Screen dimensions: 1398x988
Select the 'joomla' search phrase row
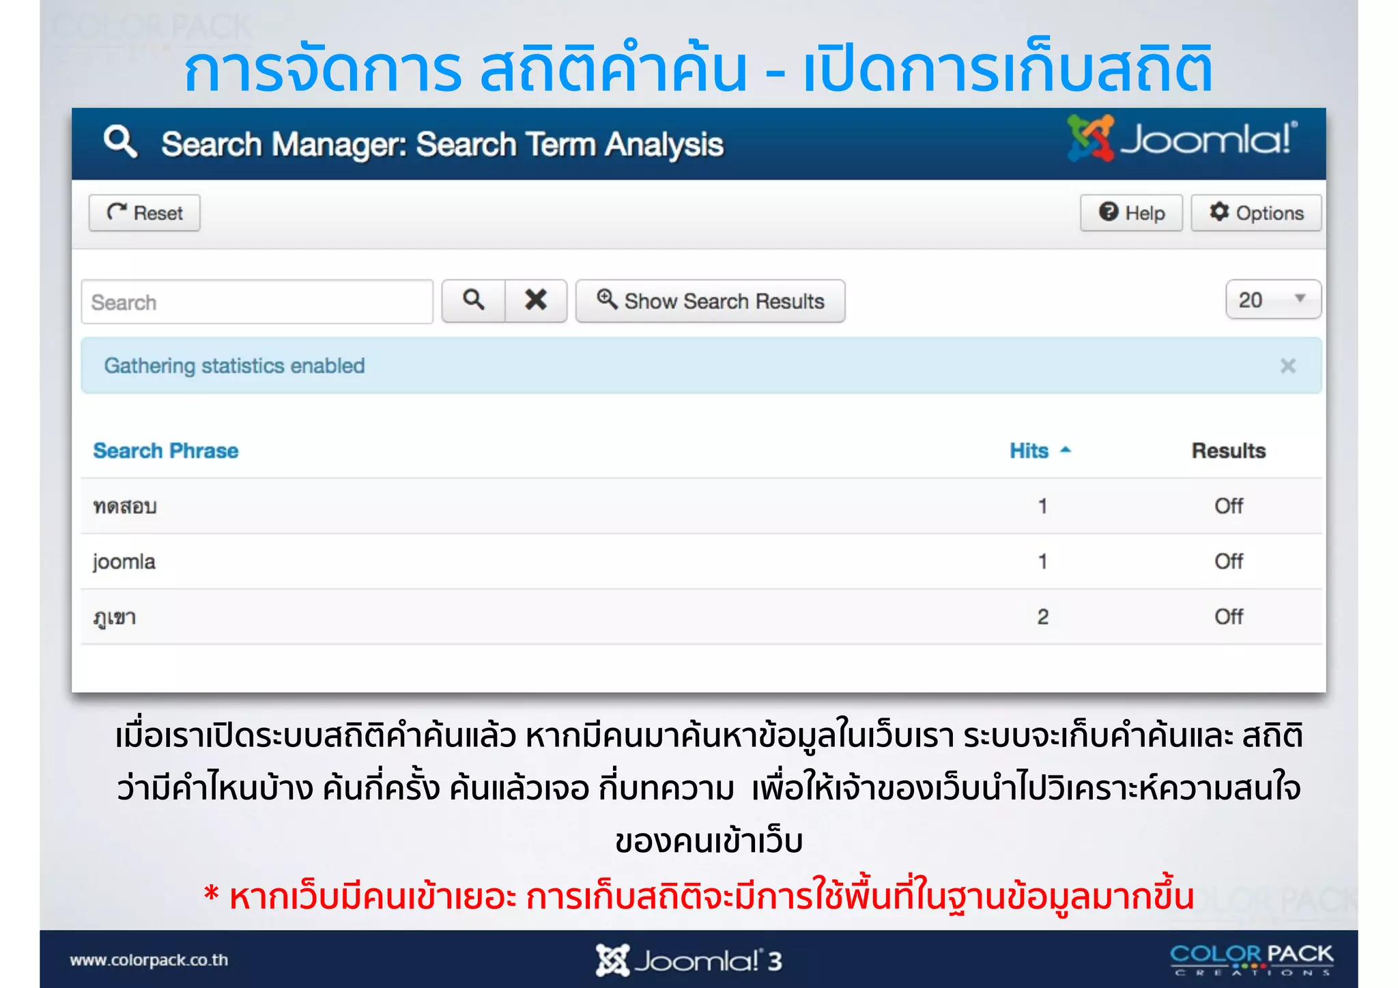click(701, 561)
